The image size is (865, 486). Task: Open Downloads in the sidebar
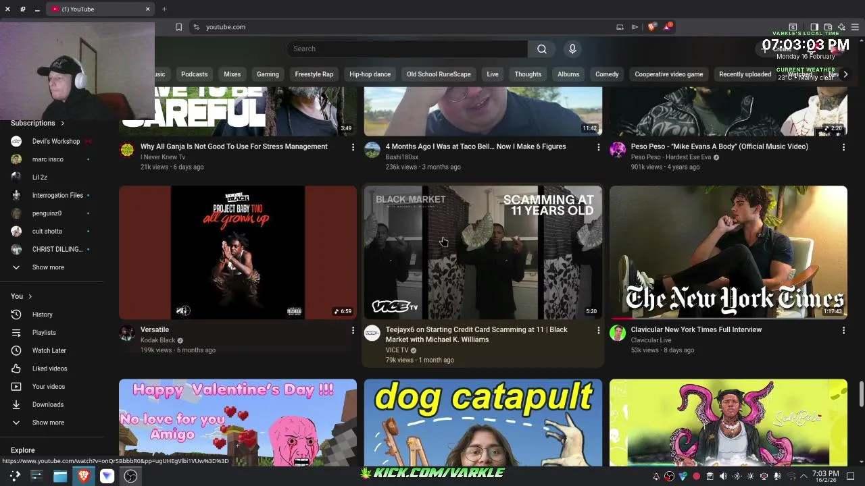pyautogui.click(x=47, y=404)
